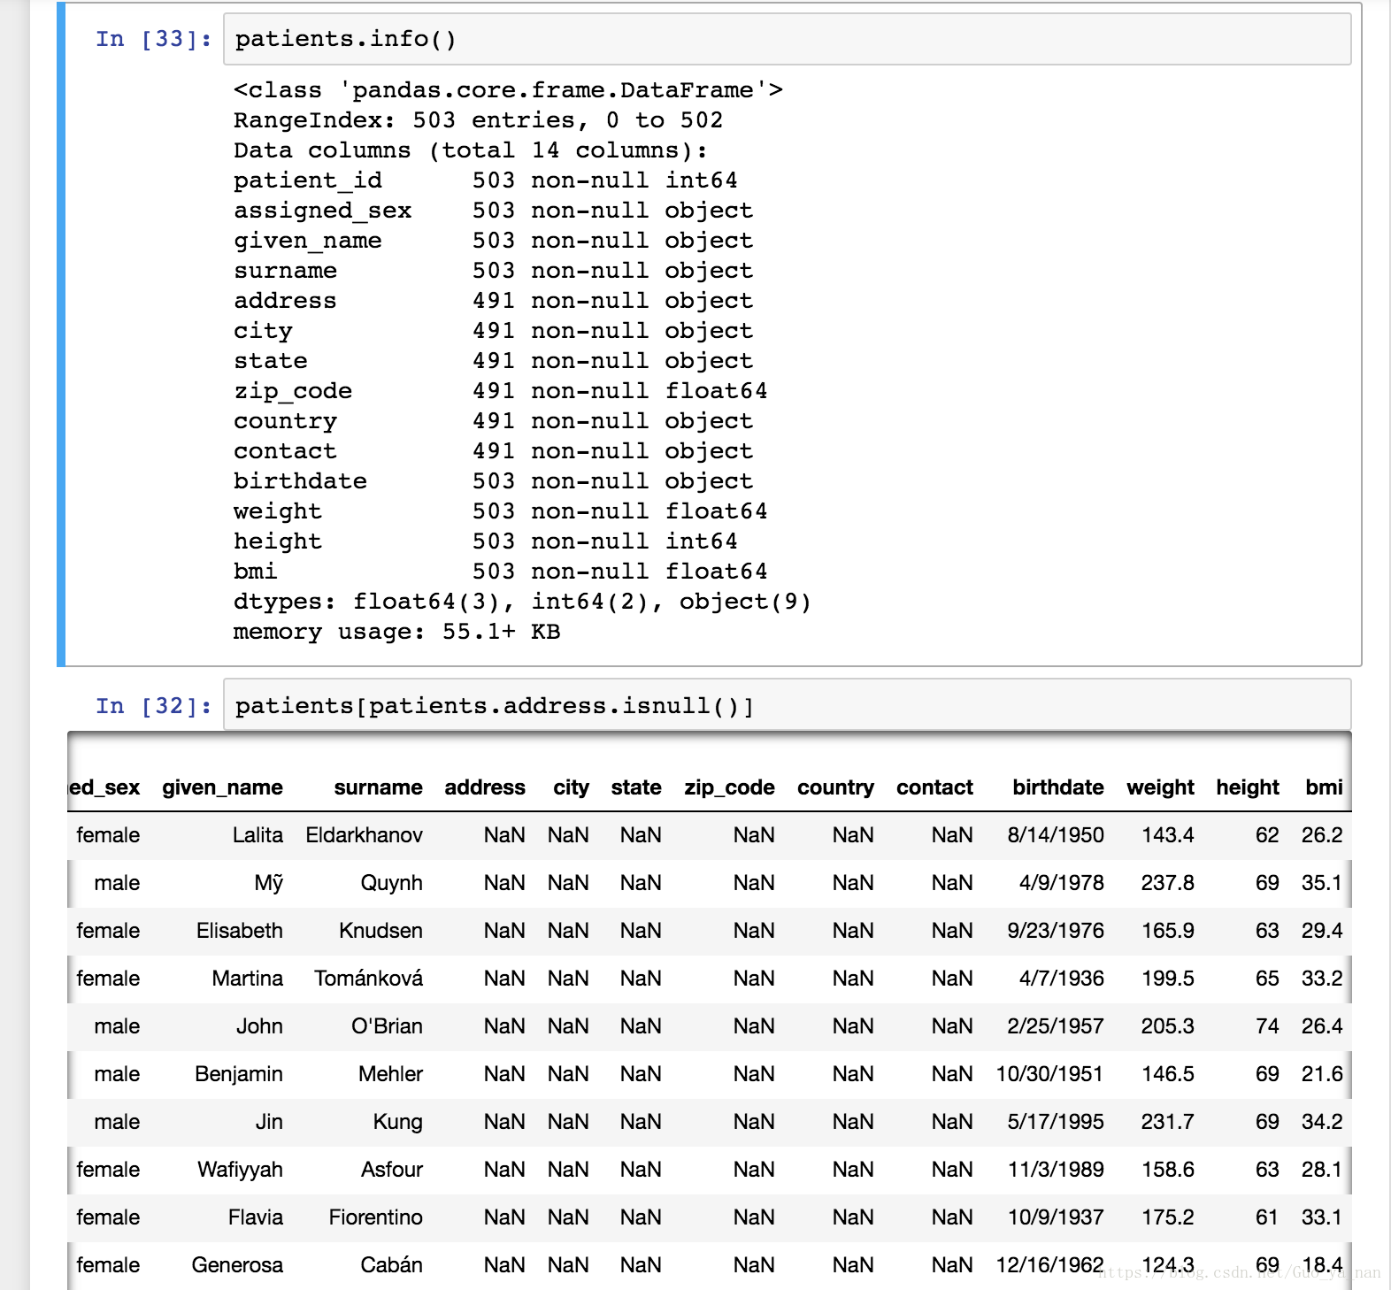Click the patients.info() code input cell
This screenshot has height=1290, width=1391.
[787, 39]
